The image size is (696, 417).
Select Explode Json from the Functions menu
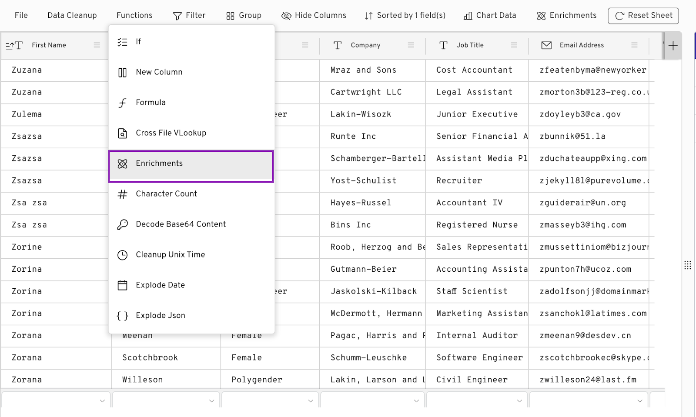[160, 315]
